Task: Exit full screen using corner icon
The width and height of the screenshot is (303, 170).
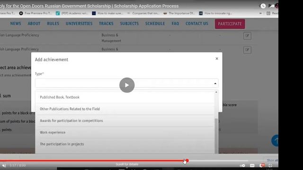Action: (270, 165)
